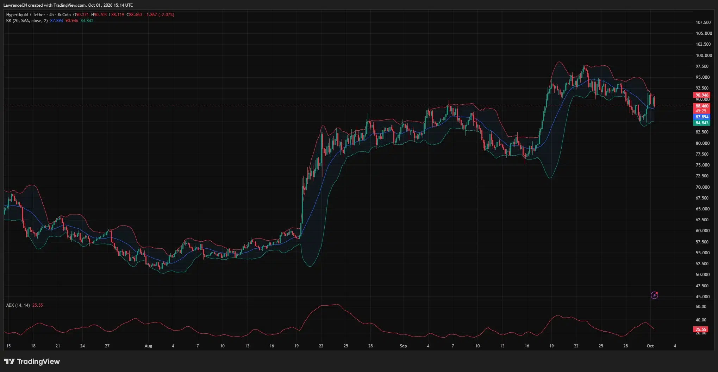Click the 70.000 price axis label

[x=702, y=187]
